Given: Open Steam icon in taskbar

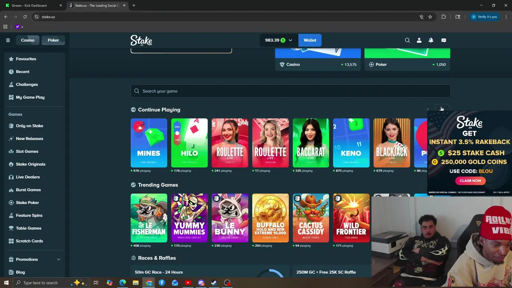Looking at the screenshot, I should point(214,283).
